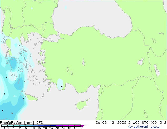The width and height of the screenshot is (167, 129).
Task: Click the legend label "50"
Action: click(81, 128)
